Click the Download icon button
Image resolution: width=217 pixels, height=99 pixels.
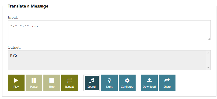149,83
